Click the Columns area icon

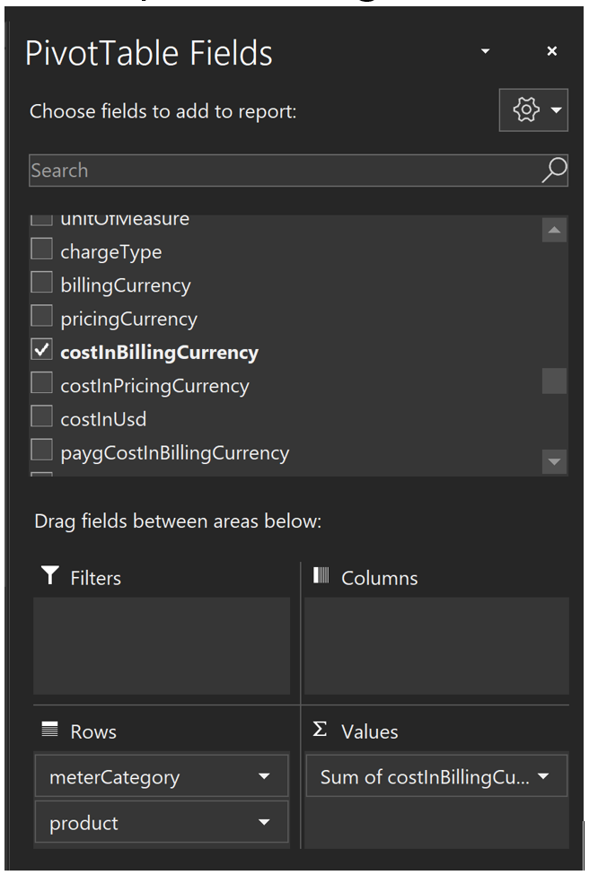[321, 577]
